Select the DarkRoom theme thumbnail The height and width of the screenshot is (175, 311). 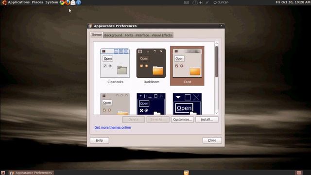tap(151, 63)
